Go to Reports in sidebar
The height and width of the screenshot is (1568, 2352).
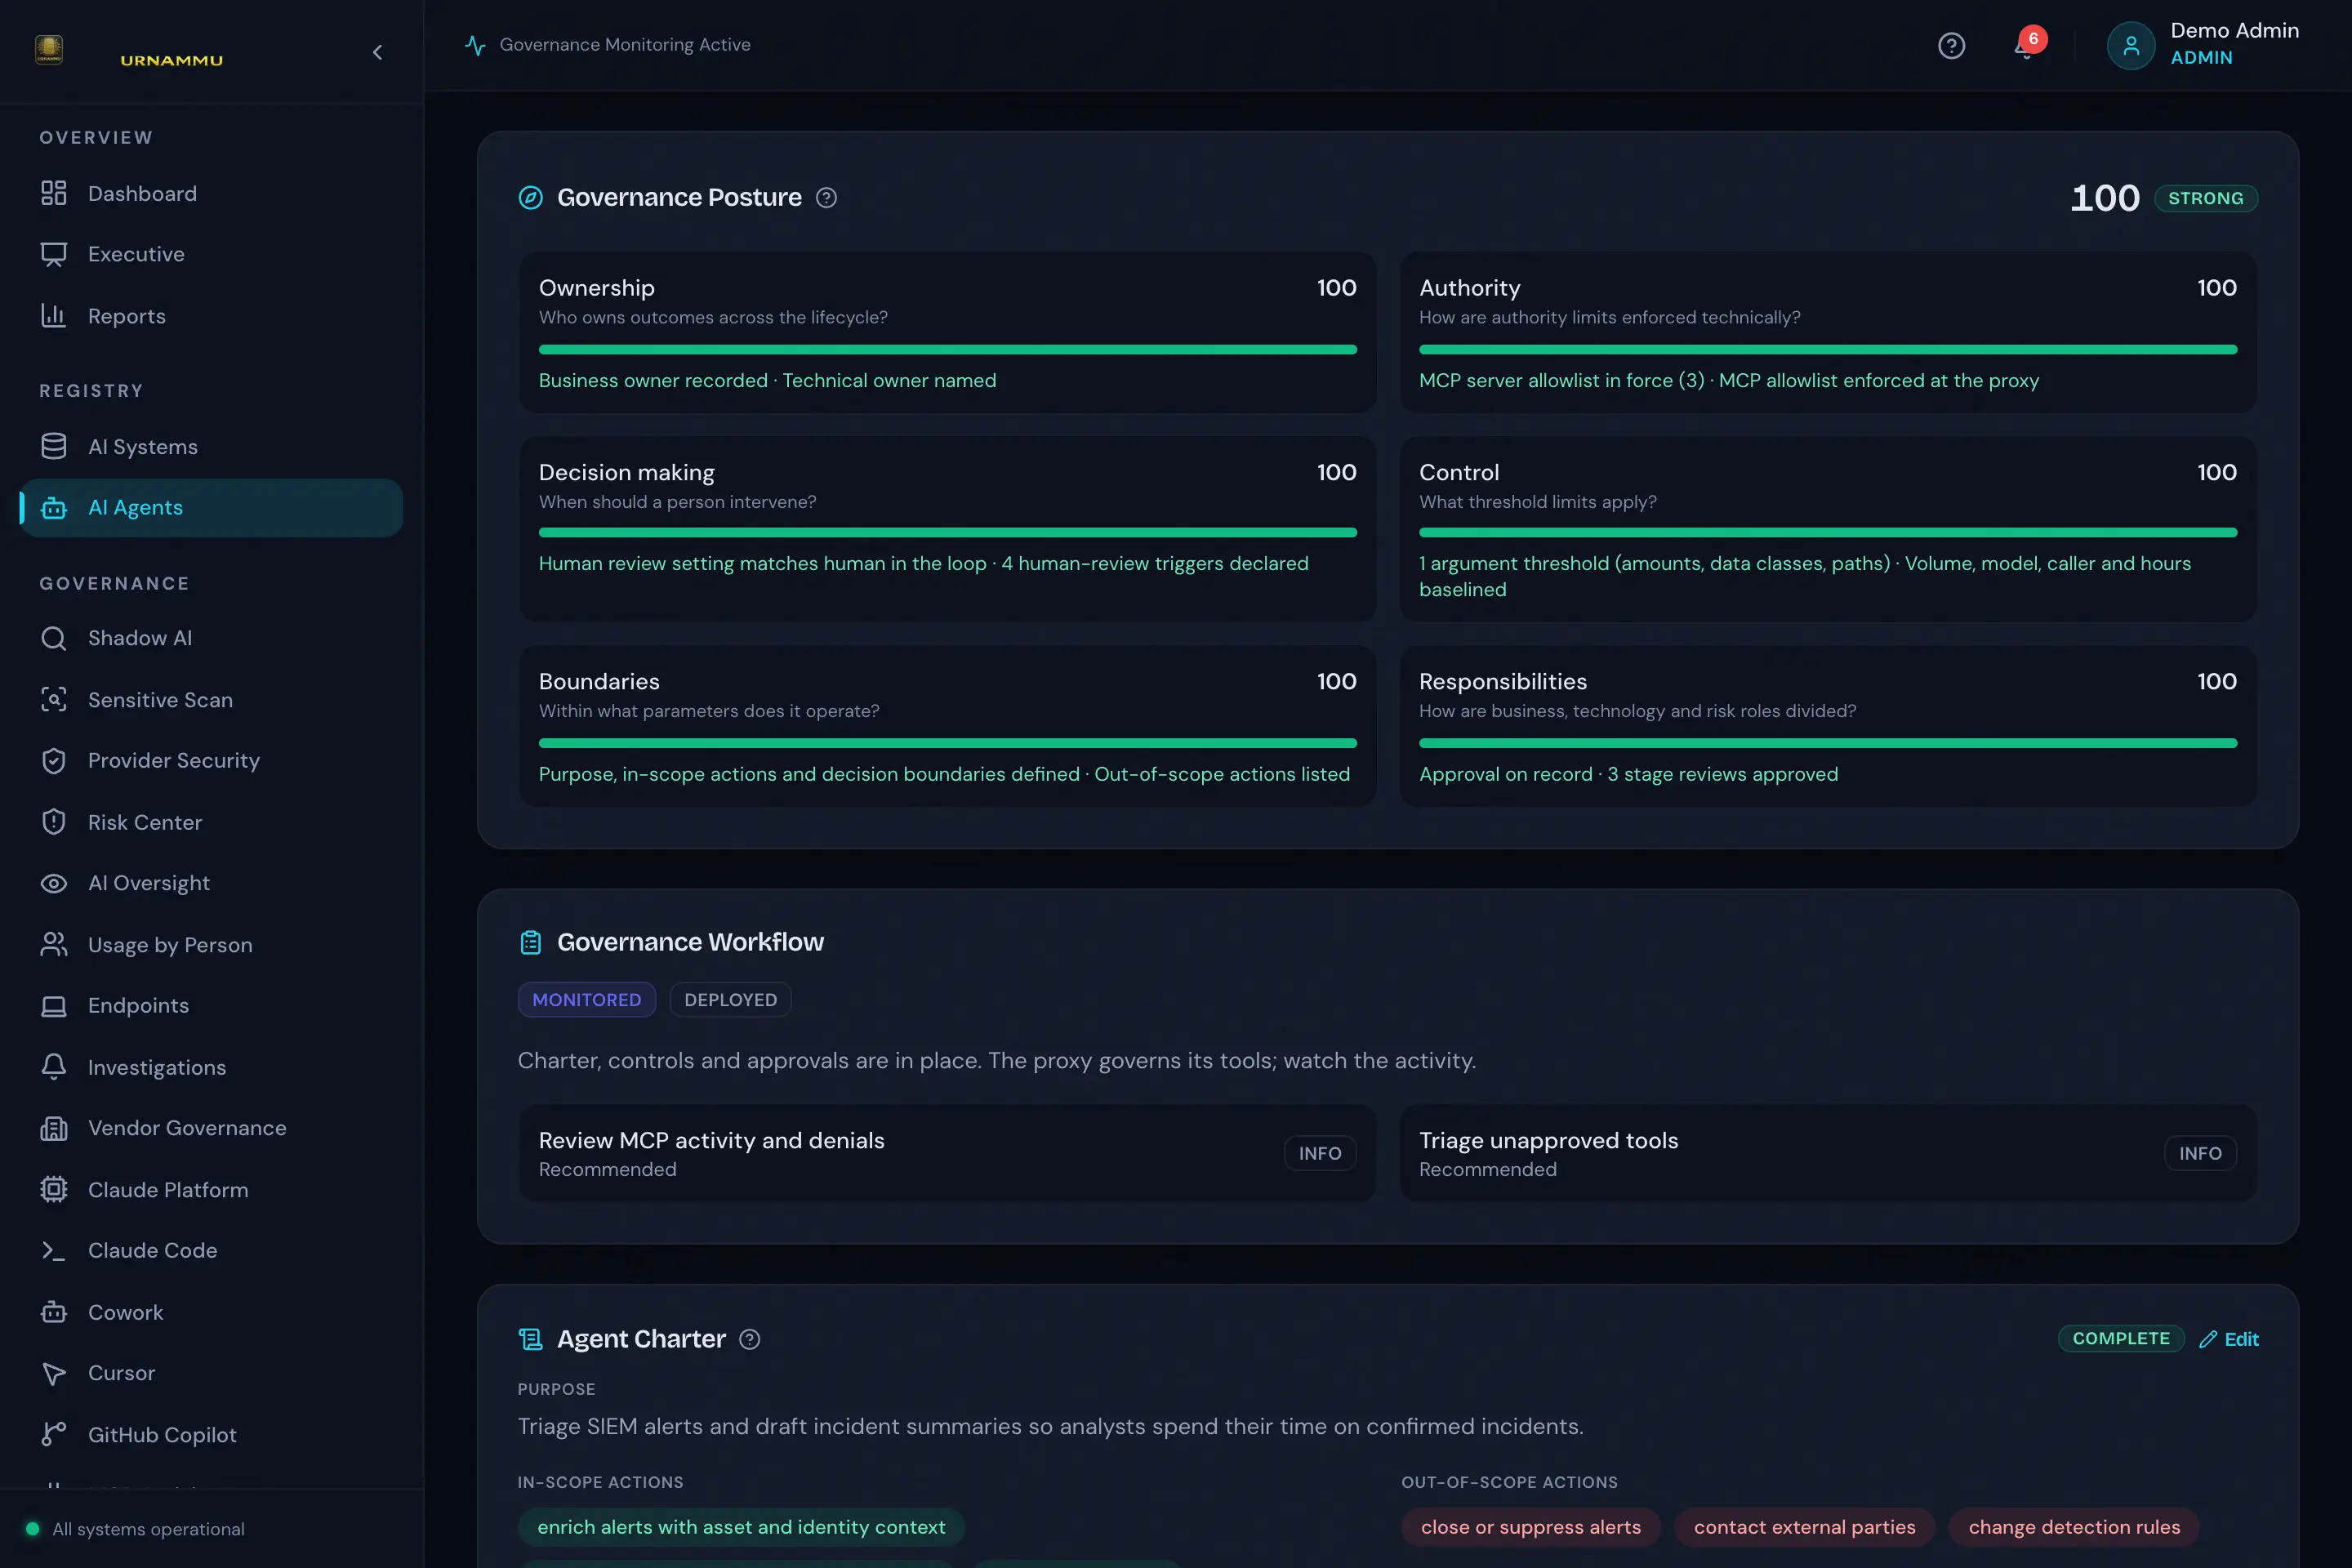(x=211, y=316)
